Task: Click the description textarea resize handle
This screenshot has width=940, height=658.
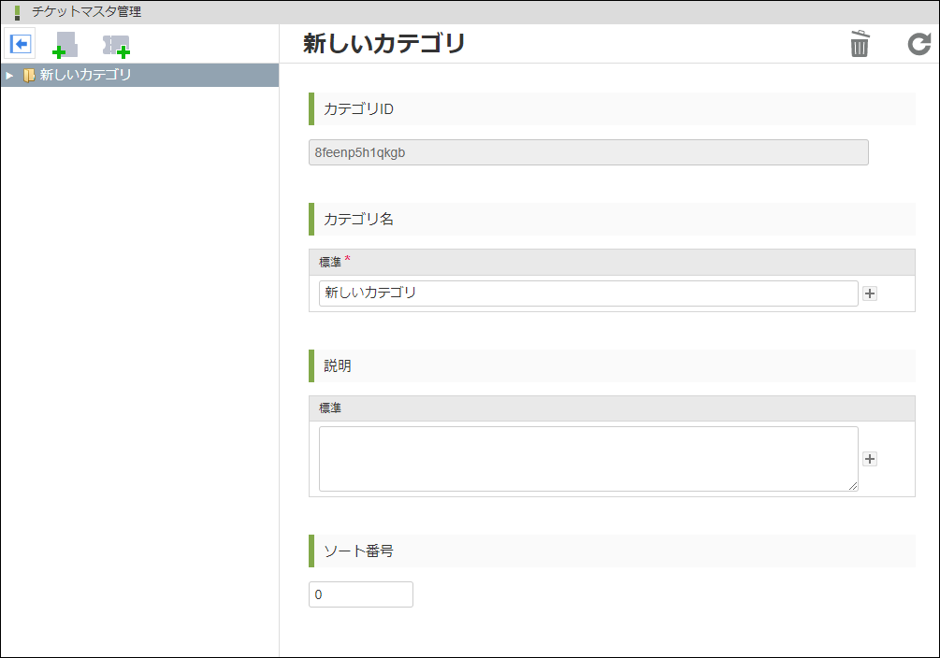Action: tap(853, 486)
